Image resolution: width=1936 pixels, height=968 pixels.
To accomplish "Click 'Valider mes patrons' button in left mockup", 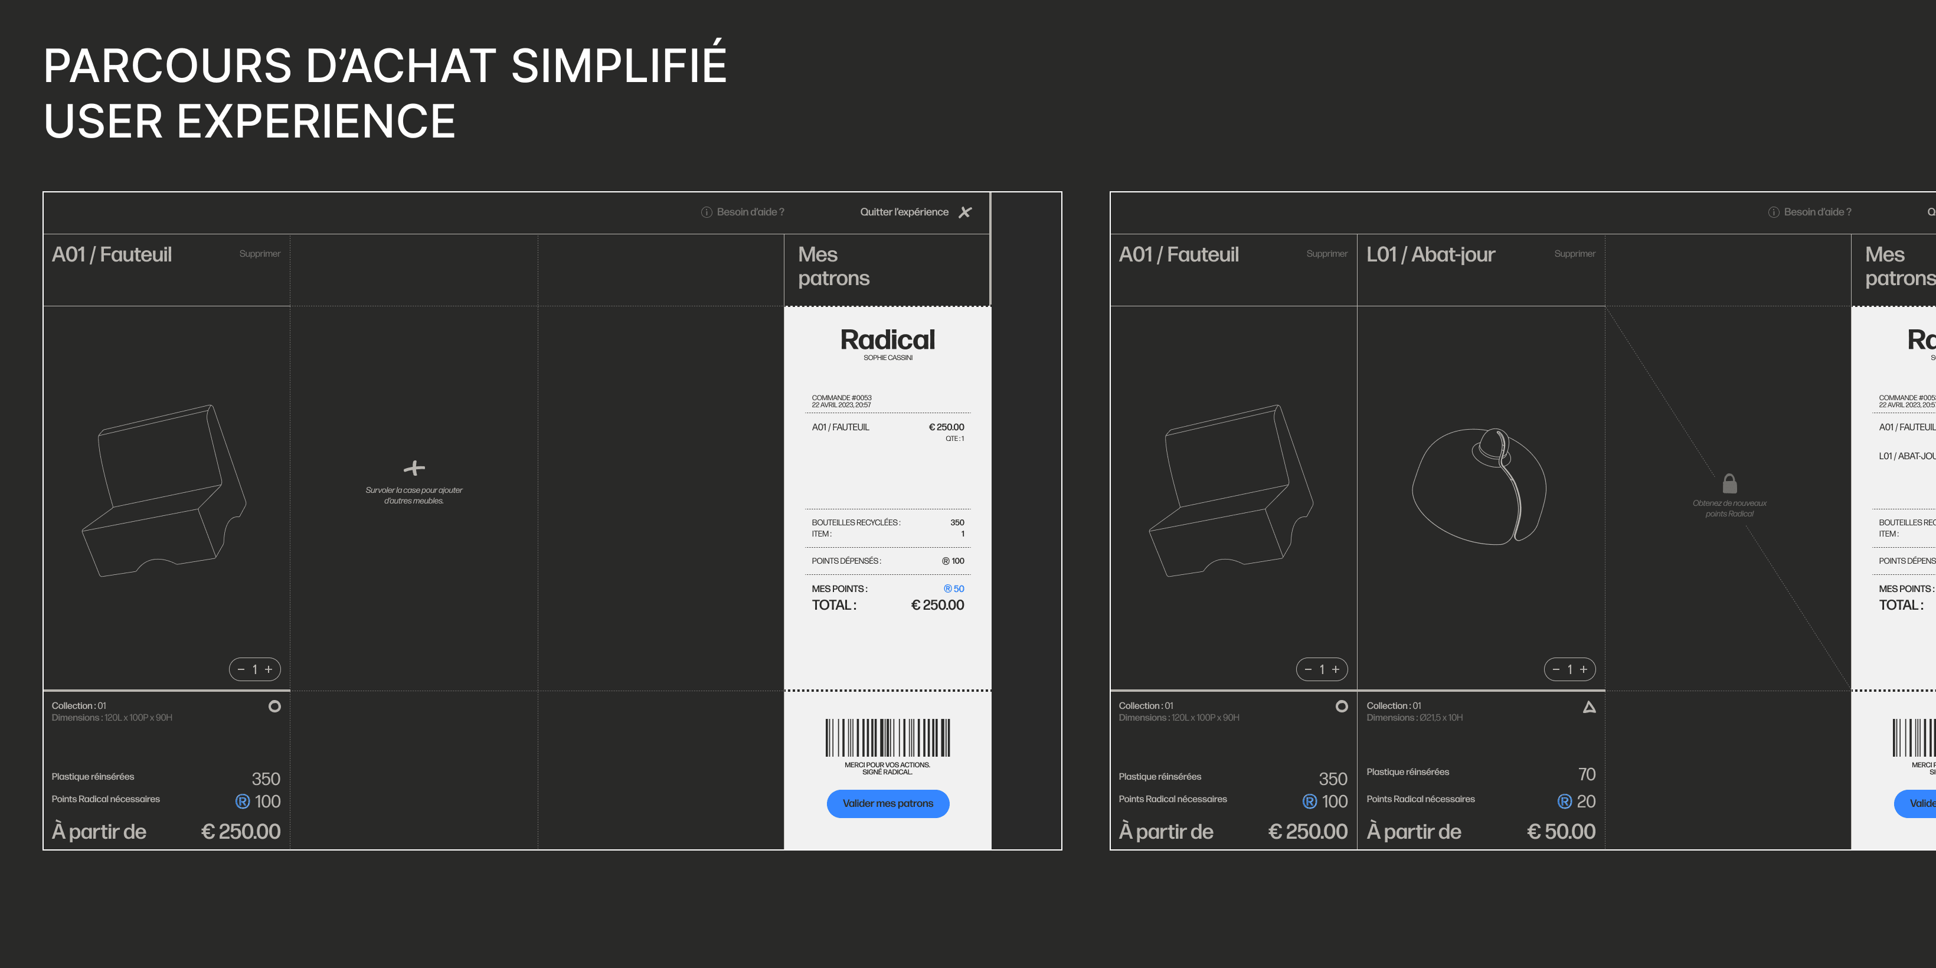I will pyautogui.click(x=888, y=803).
